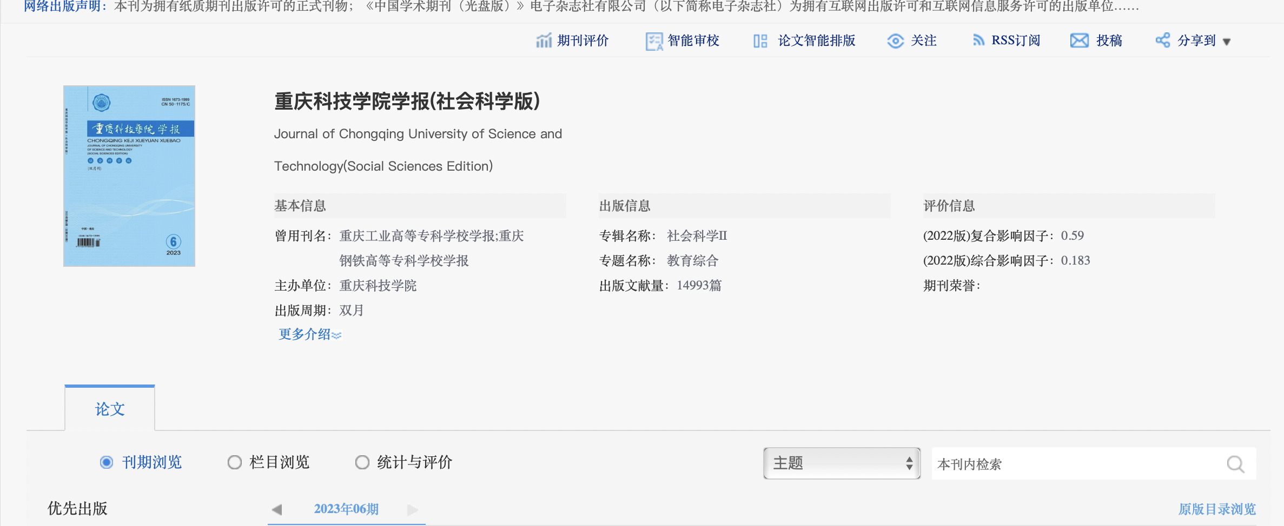
Task: Click the 论文智能排版 layout icon
Action: tap(760, 41)
